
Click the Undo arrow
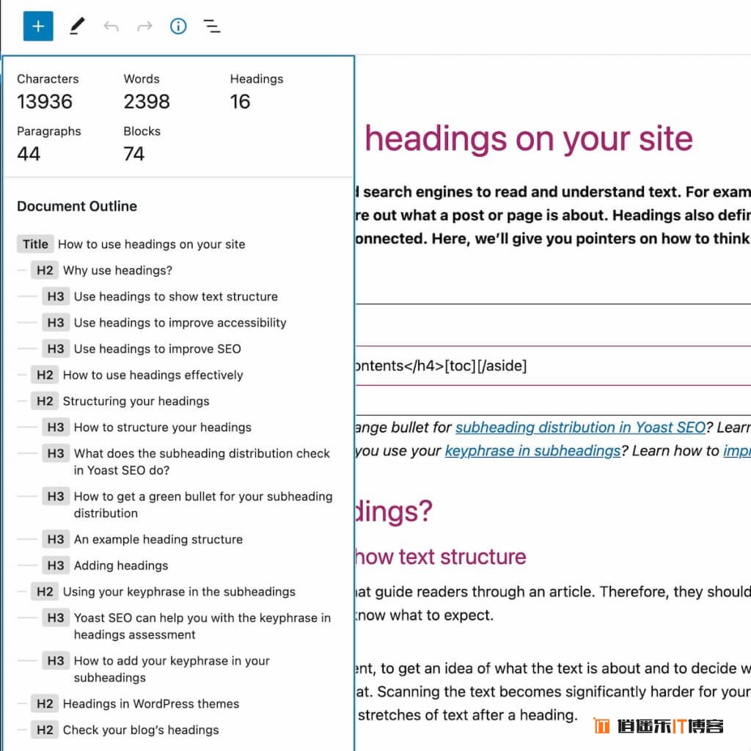coord(111,26)
